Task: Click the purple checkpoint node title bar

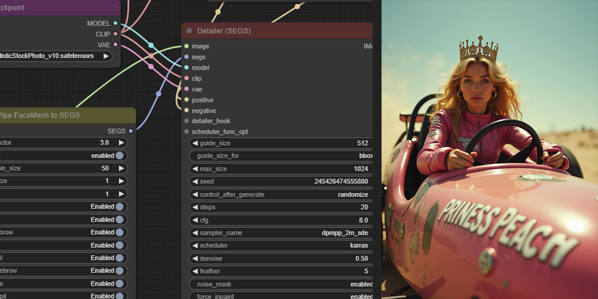Action: (60, 8)
